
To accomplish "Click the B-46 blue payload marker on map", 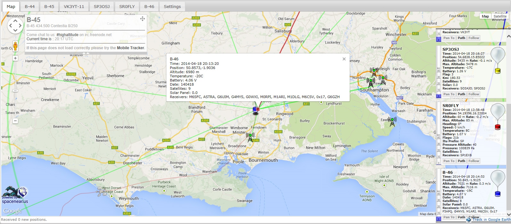I will click(x=255, y=110).
